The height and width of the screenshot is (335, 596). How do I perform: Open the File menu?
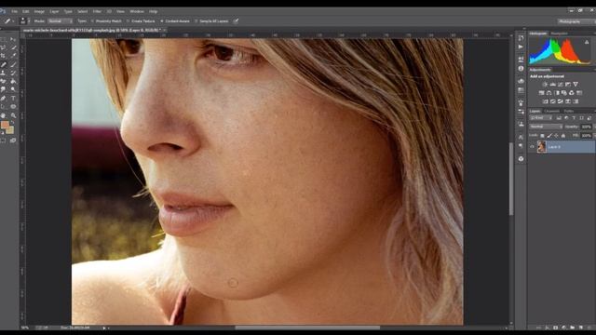coord(14,11)
